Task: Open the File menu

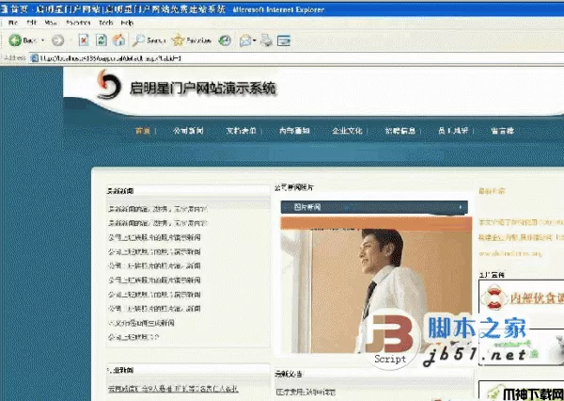Action: pyautogui.click(x=13, y=23)
